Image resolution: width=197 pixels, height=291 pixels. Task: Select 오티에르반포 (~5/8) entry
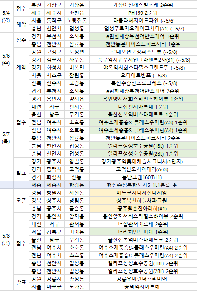click(143, 76)
